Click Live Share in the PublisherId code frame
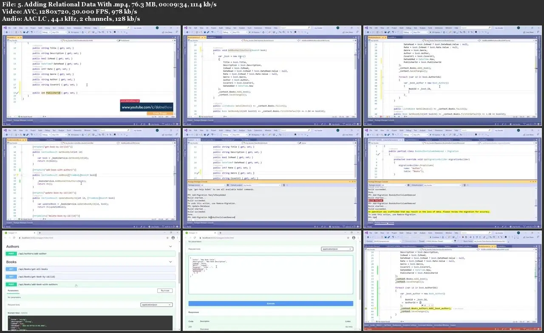The height and width of the screenshot is (333, 544). tap(168, 32)
